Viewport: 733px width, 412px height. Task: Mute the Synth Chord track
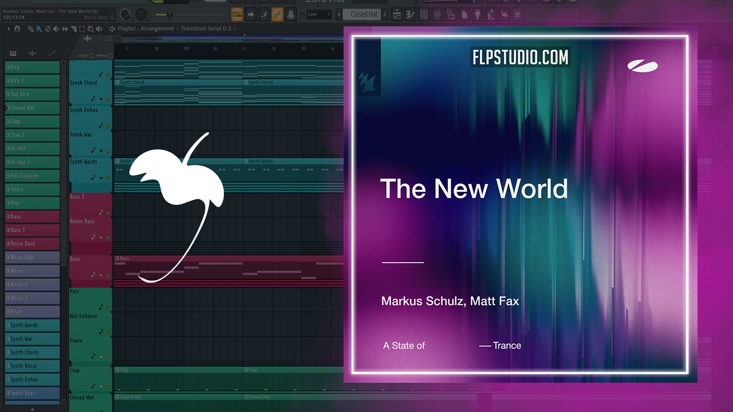(108, 99)
